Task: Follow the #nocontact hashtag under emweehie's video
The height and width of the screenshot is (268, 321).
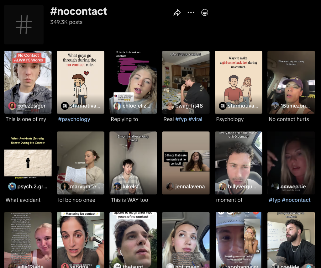Action: [x=296, y=200]
